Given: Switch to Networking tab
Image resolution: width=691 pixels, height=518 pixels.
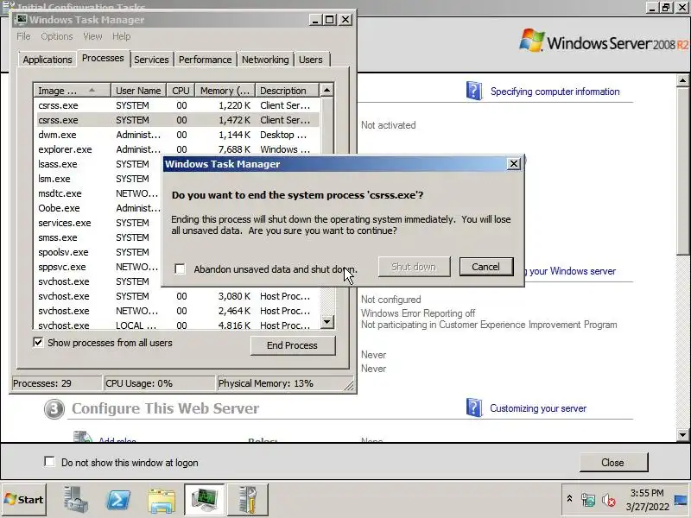Looking at the screenshot, I should tap(265, 60).
